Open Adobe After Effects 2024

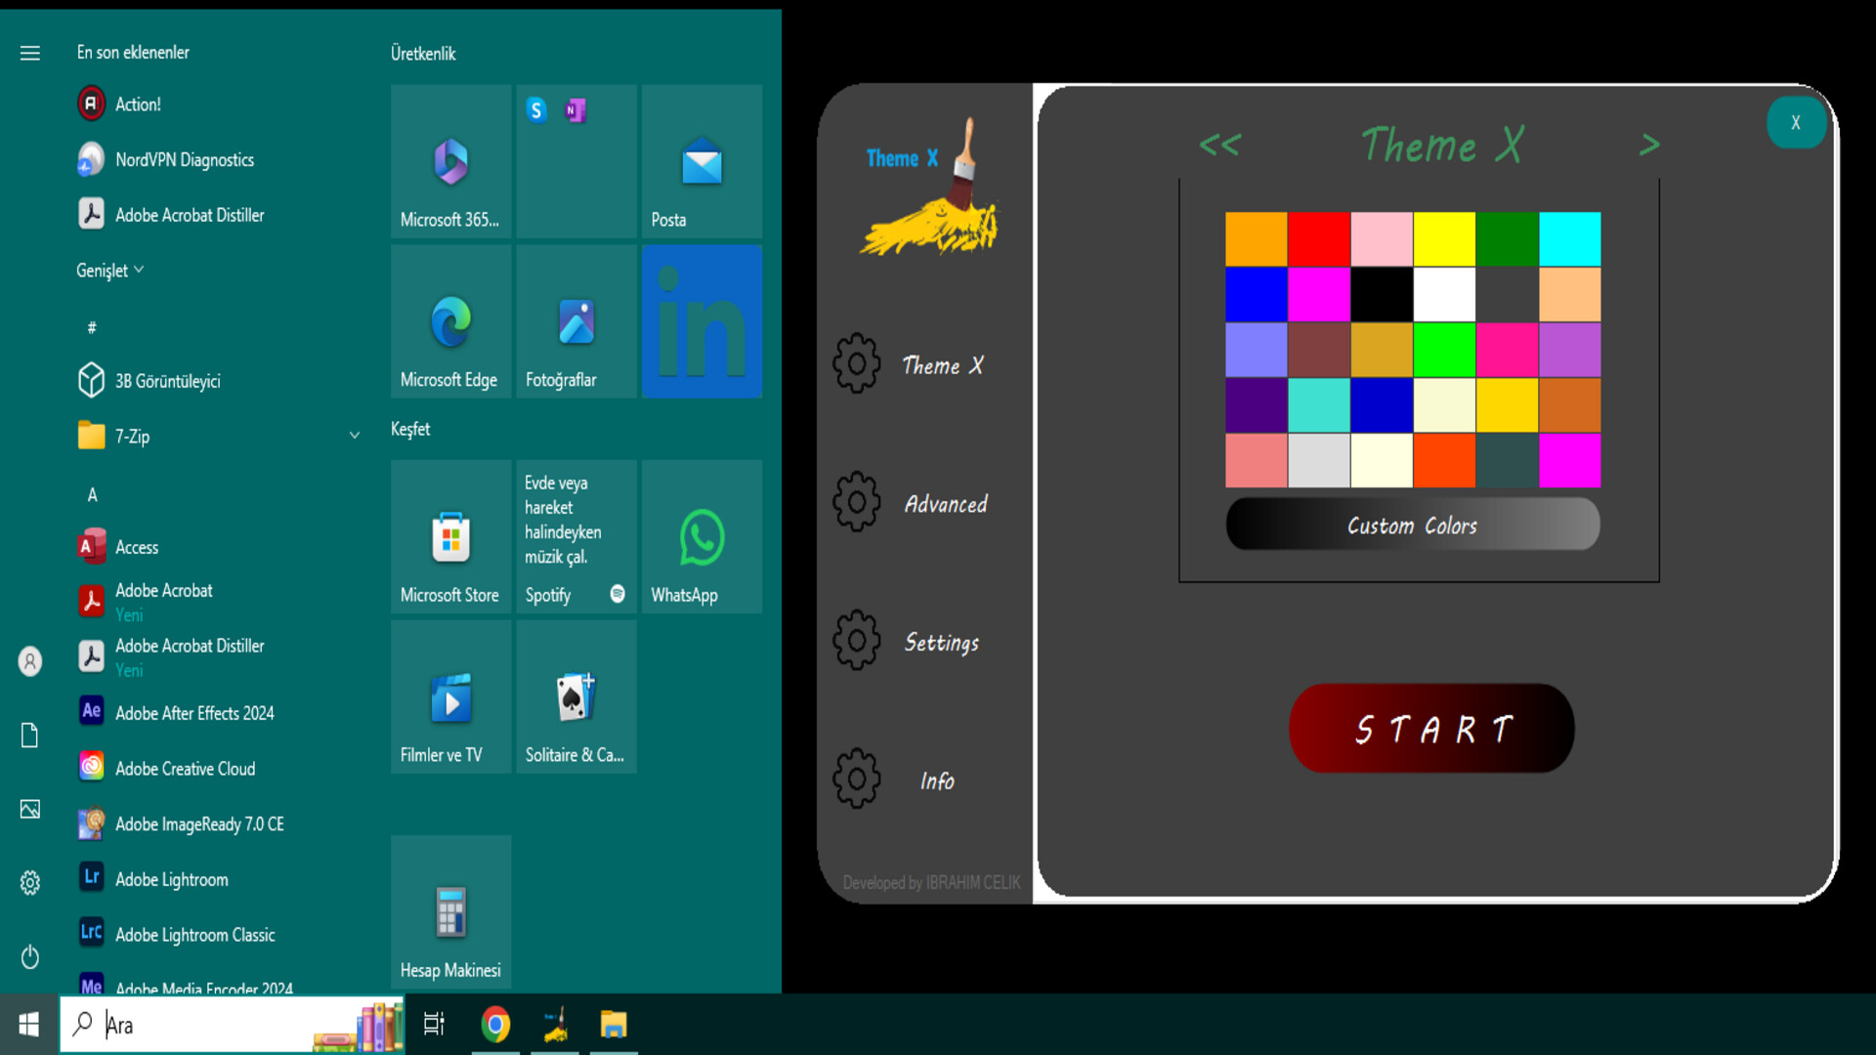point(219,713)
